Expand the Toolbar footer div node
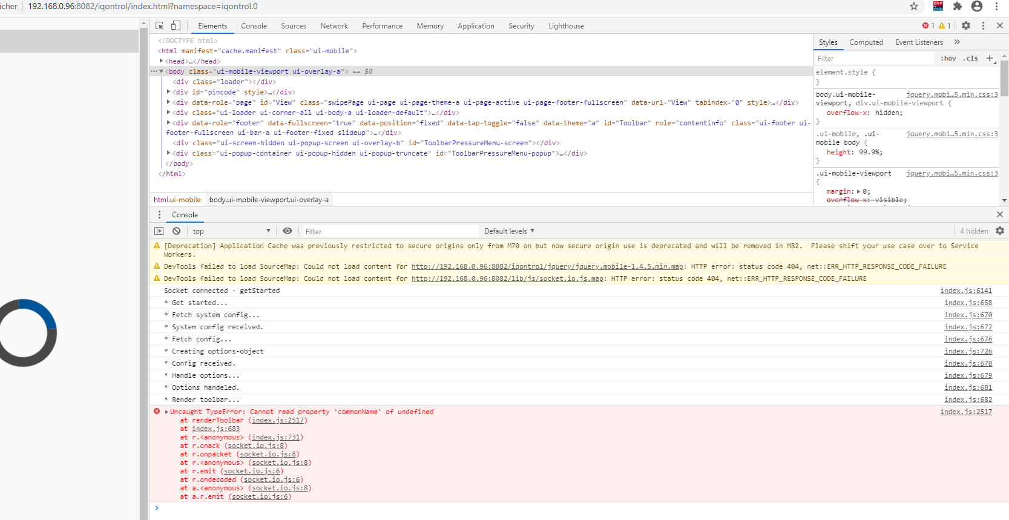The width and height of the screenshot is (1009, 520). click(169, 123)
